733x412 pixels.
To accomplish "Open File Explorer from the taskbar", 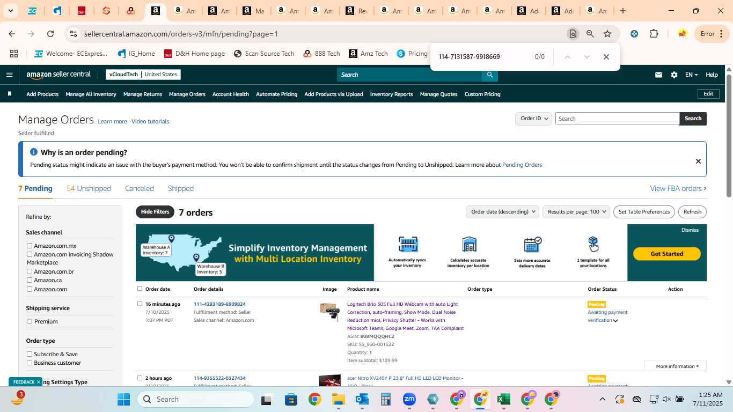I will (x=338, y=399).
